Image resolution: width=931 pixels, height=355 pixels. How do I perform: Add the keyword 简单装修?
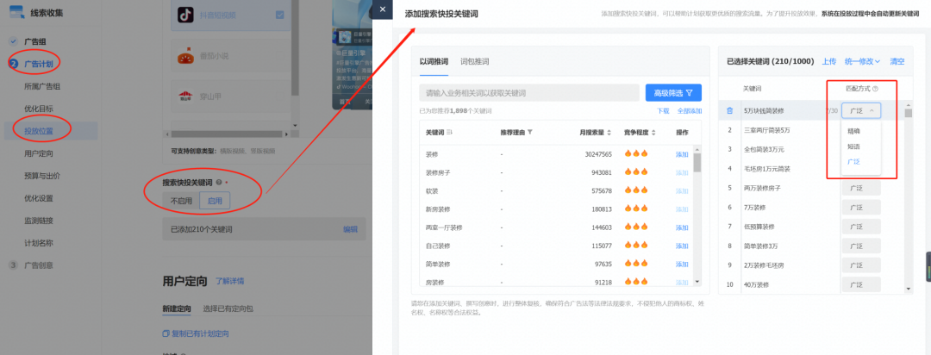coord(682,264)
